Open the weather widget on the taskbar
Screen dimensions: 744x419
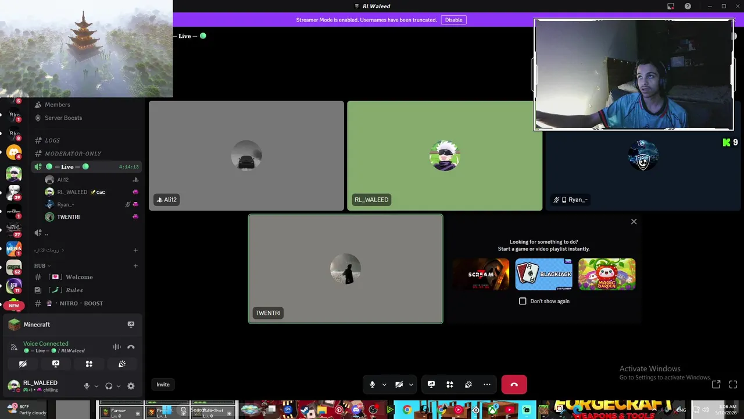[x=27, y=410]
